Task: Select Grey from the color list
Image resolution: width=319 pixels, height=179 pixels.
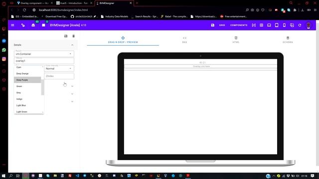Action: [27, 92]
